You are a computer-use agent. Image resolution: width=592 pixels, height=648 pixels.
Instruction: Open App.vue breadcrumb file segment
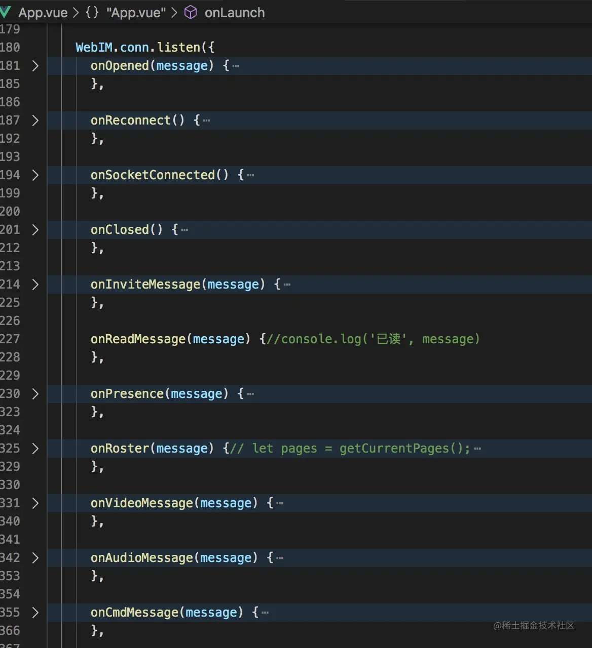point(43,13)
